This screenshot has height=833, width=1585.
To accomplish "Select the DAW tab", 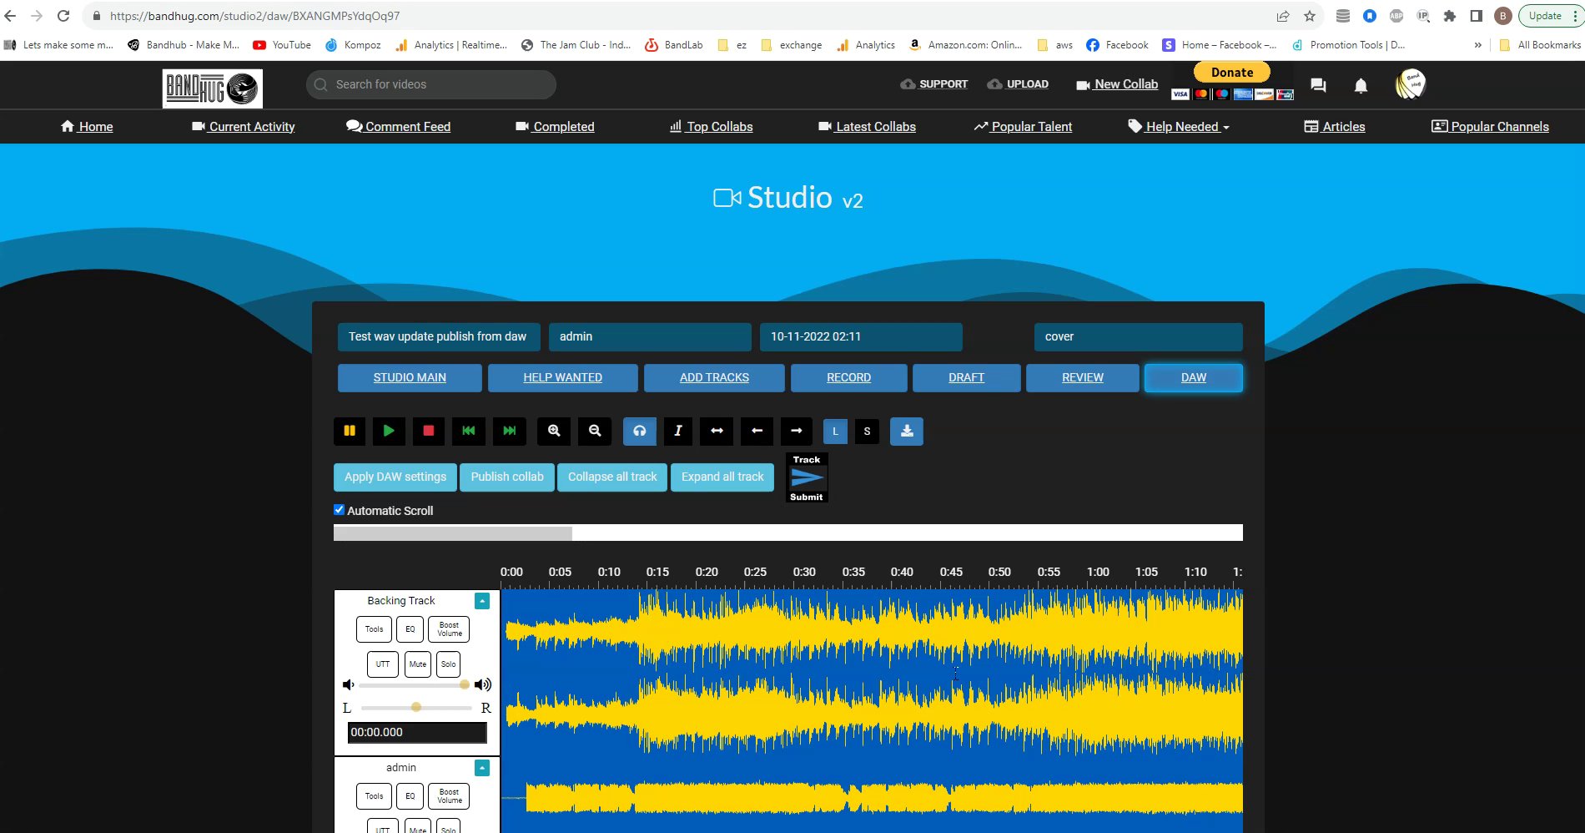I will pyautogui.click(x=1194, y=377).
